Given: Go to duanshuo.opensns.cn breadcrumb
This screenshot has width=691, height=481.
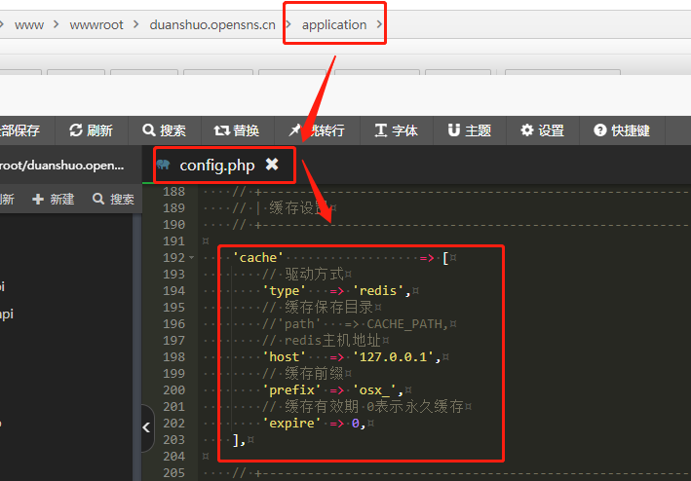Looking at the screenshot, I should (x=212, y=25).
